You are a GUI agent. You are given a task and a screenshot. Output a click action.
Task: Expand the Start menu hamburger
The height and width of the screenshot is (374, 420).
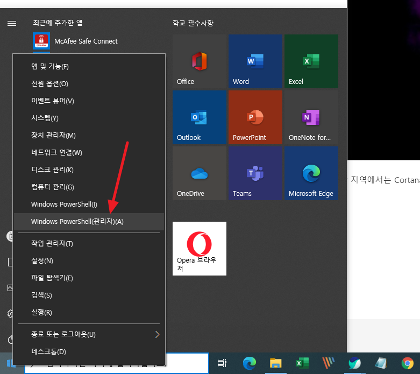coord(12,24)
